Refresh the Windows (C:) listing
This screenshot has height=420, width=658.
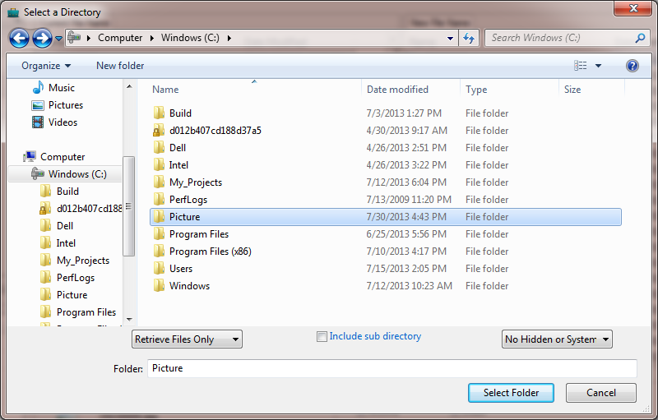click(x=469, y=38)
